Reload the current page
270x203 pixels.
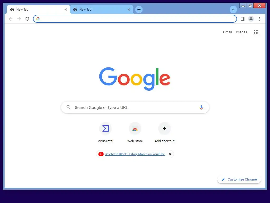point(27,19)
